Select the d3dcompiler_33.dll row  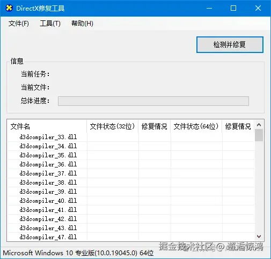[131, 137]
